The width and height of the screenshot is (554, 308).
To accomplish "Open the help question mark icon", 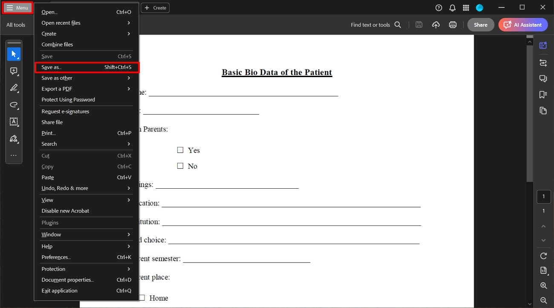I will pyautogui.click(x=439, y=8).
